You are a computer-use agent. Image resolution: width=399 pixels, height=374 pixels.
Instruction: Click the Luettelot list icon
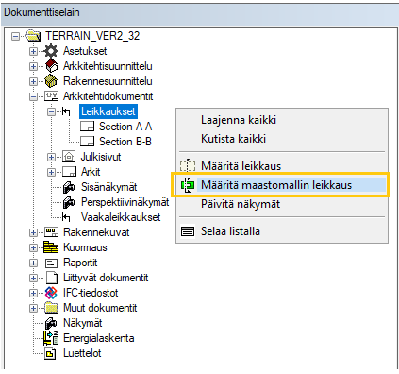pos(50,353)
